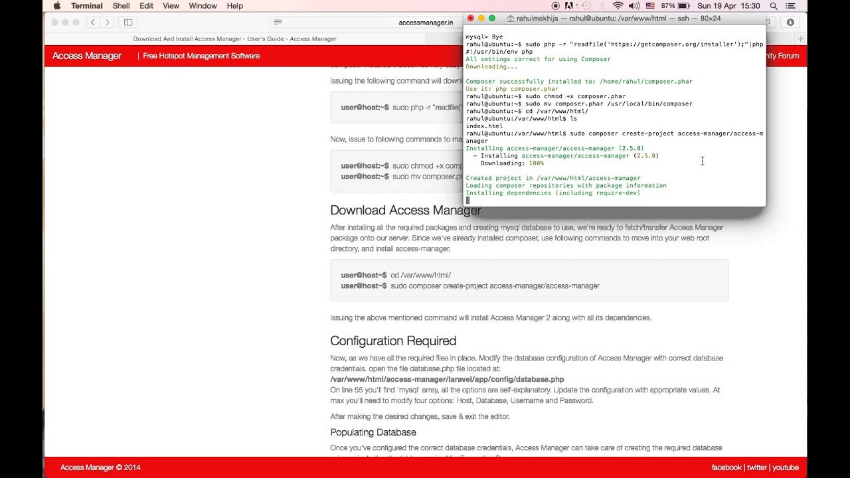Click the Bluetooth menu bar icon

click(x=602, y=6)
